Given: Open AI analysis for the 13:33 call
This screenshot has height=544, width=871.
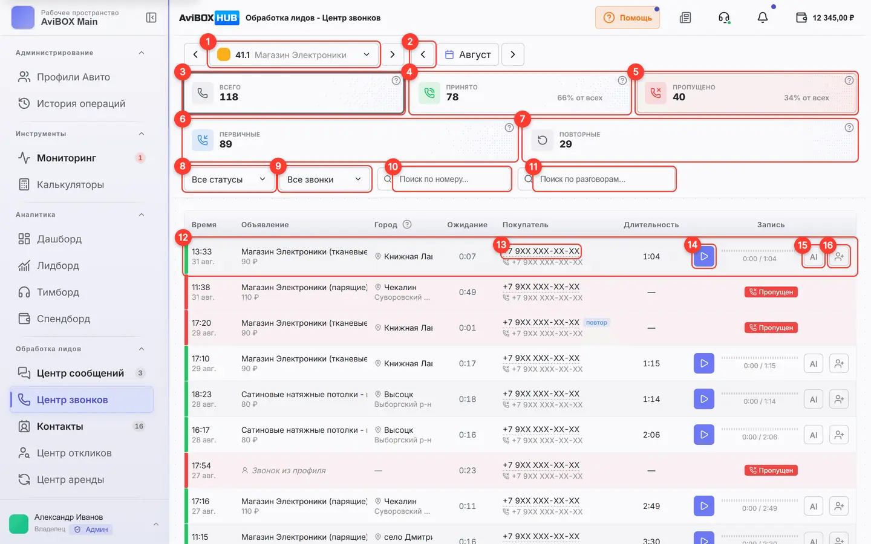Looking at the screenshot, I should point(814,257).
